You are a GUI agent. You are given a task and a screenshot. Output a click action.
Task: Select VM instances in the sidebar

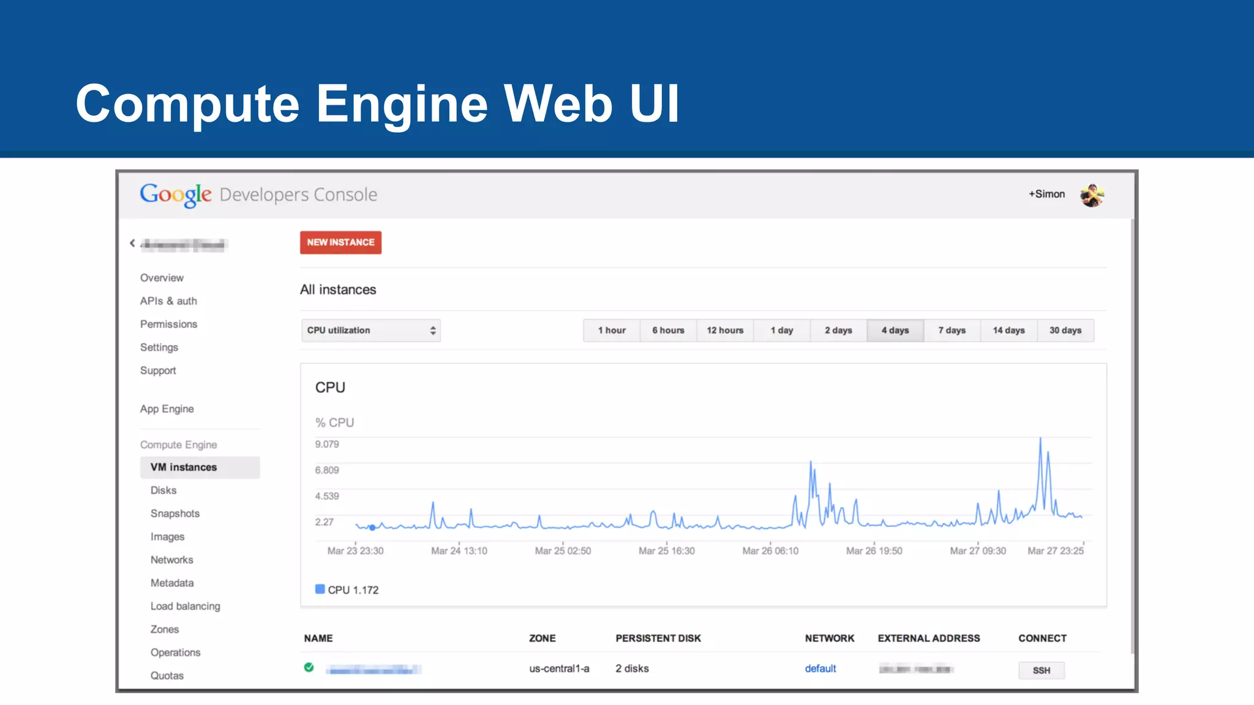pyautogui.click(x=200, y=468)
